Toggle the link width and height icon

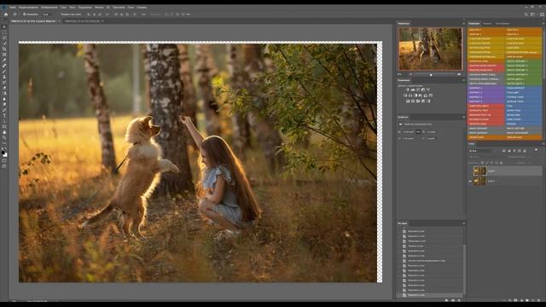[x=418, y=131]
